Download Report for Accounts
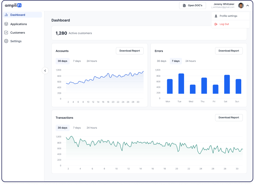This screenshot has width=255, height=185. [x=129, y=51]
